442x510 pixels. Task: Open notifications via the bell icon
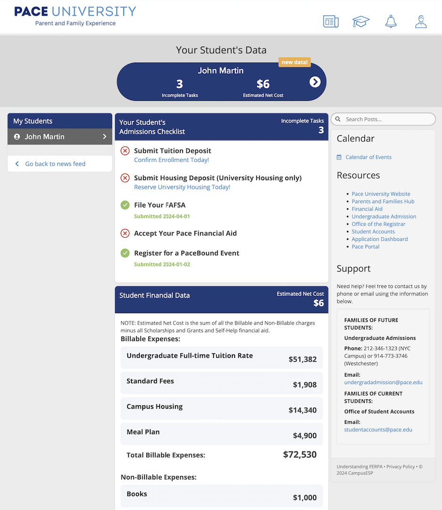point(391,21)
